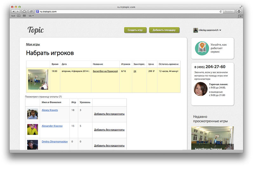Screen dimensions: 254x169
Task: Expand the Ck bookmarks folder dropdown
Action: point(31,16)
